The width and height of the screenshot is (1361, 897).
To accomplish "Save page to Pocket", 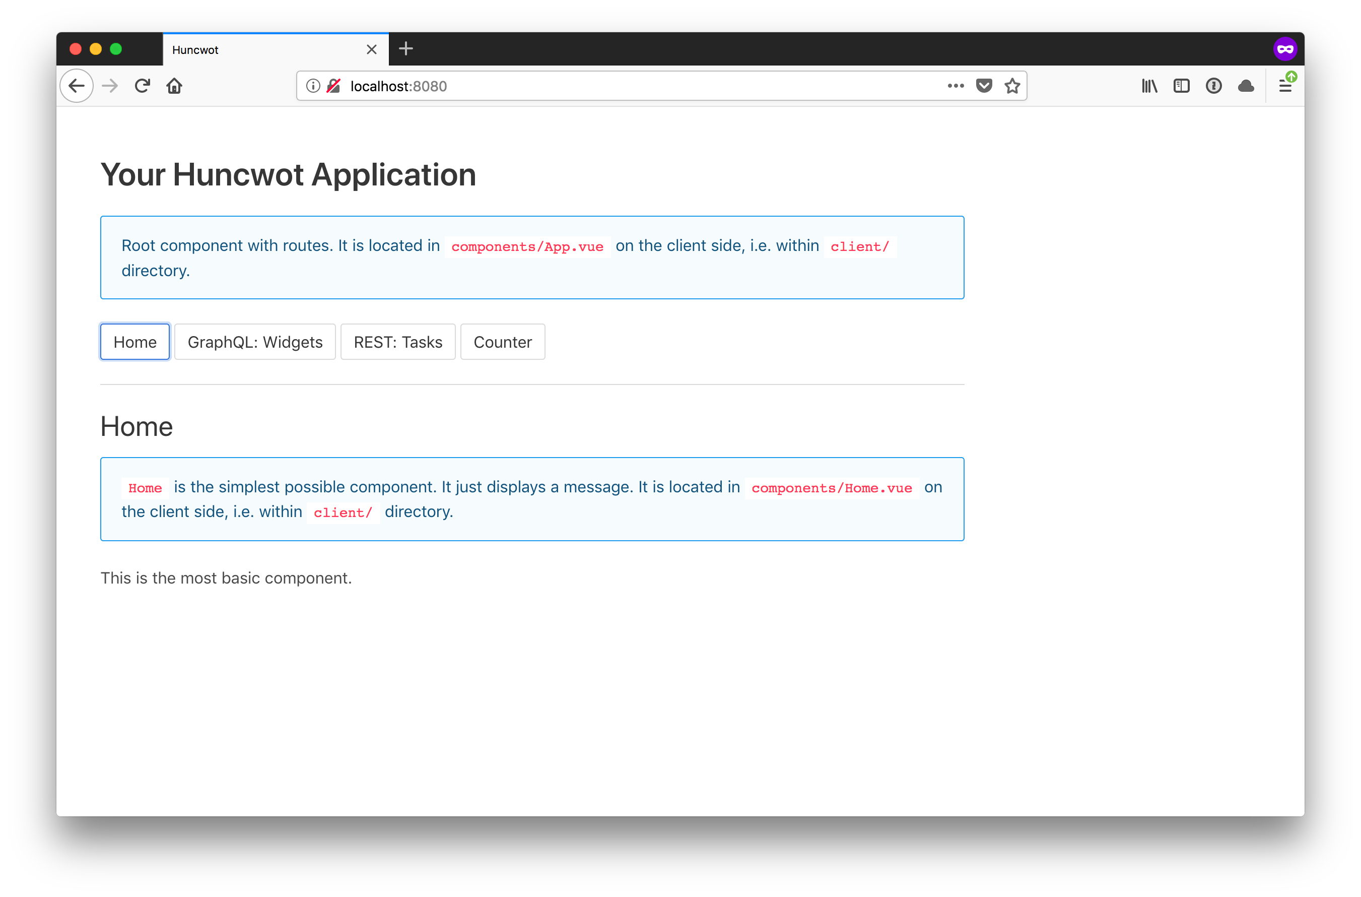I will pyautogui.click(x=984, y=86).
